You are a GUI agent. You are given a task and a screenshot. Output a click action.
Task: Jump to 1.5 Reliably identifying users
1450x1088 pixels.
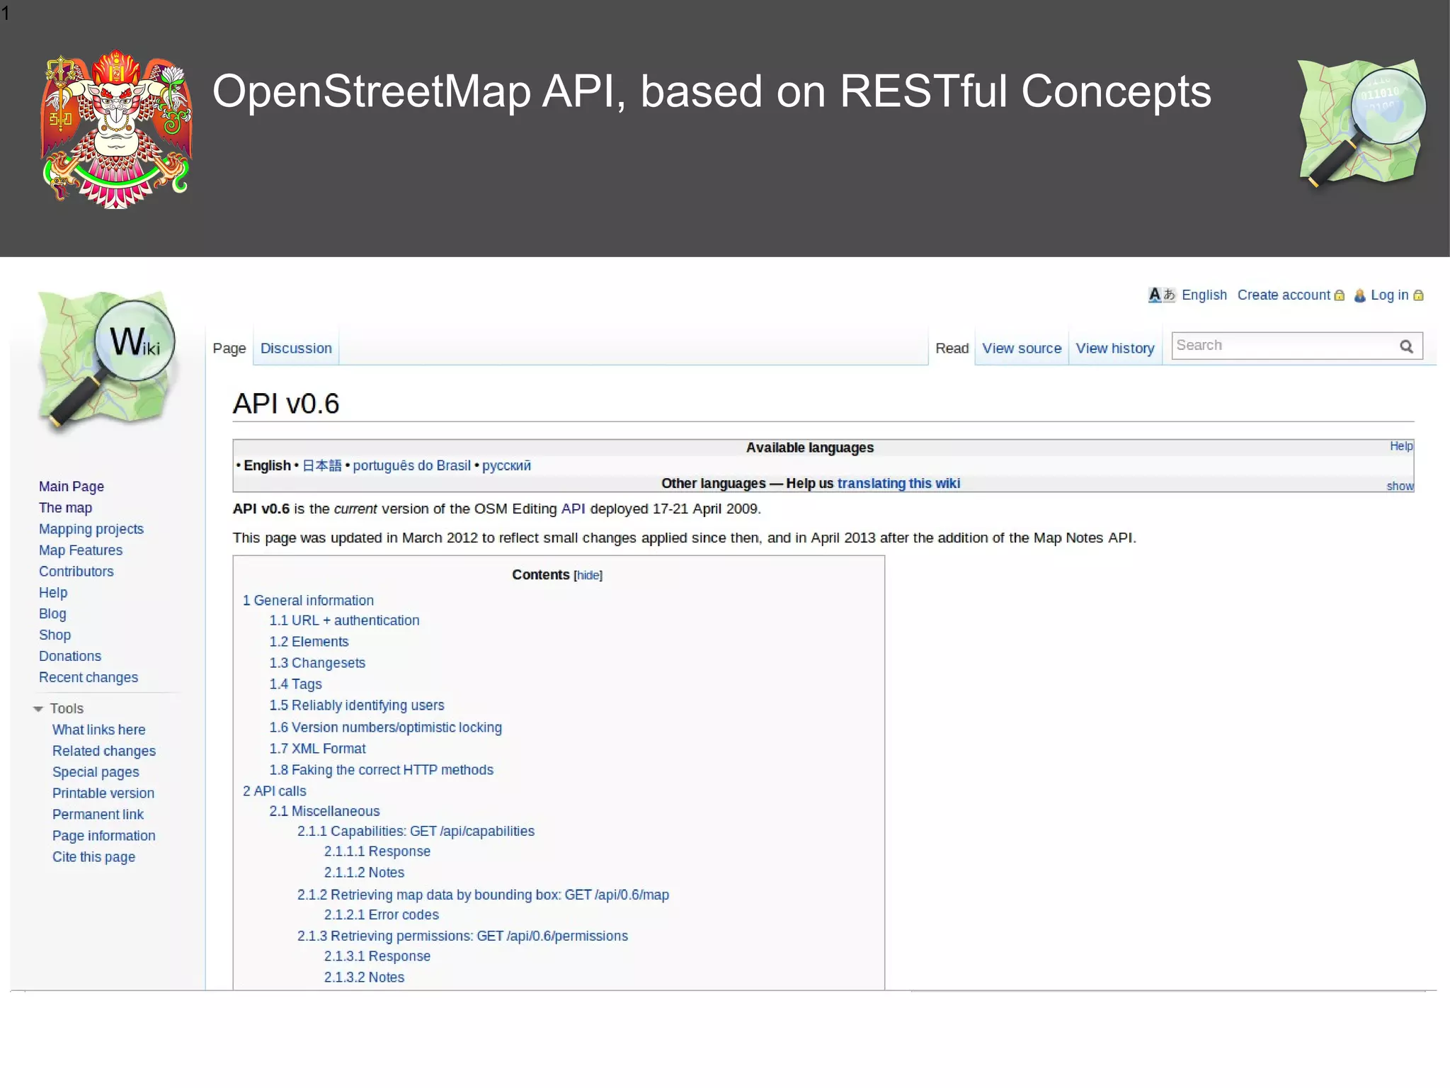pos(357,705)
